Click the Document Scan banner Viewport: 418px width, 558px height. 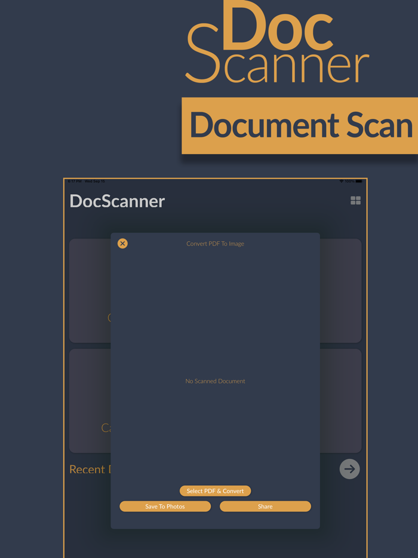pyautogui.click(x=300, y=125)
